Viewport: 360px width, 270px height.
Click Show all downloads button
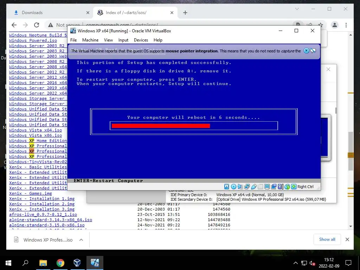pos(327,239)
